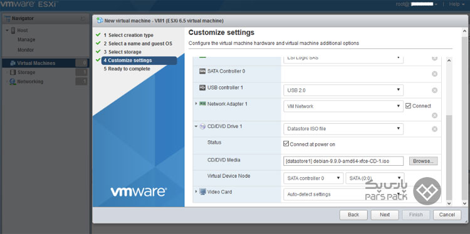Click the Back button
Screen dimensions: 470x234
353,215
